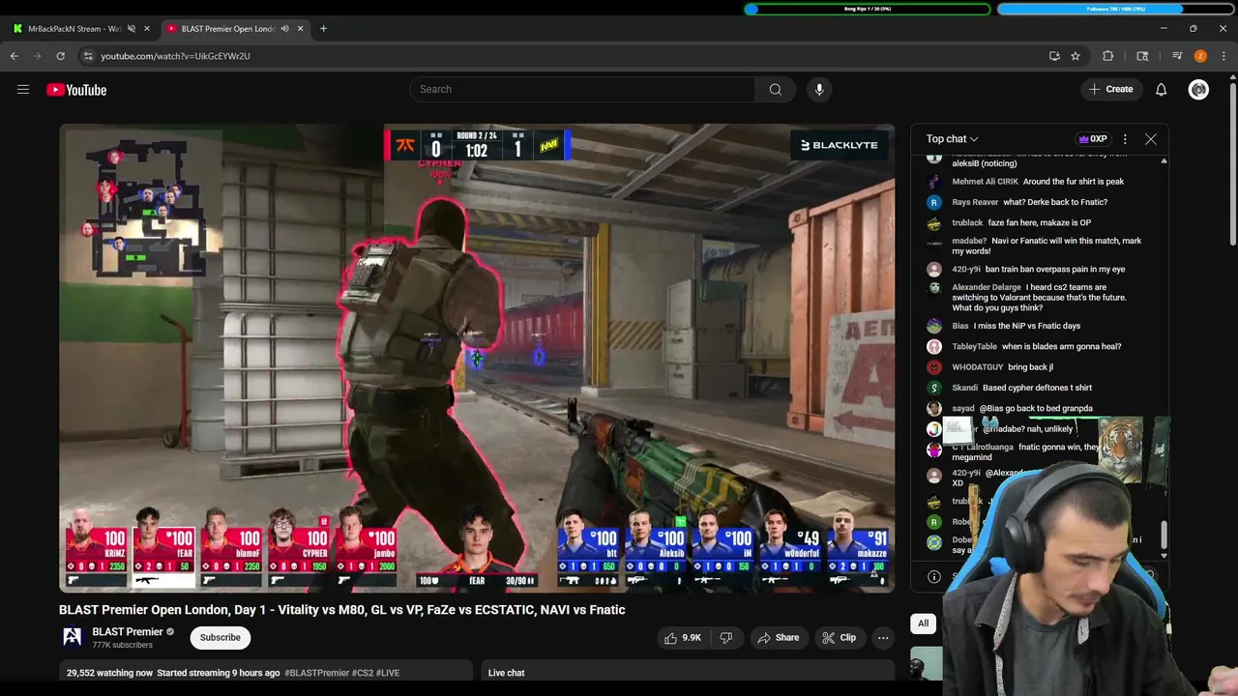
Task: Open the BLAST Premier channel avatar
Action: tap(73, 637)
